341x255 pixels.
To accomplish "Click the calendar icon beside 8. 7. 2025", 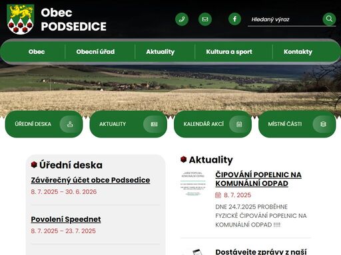I will (x=218, y=195).
